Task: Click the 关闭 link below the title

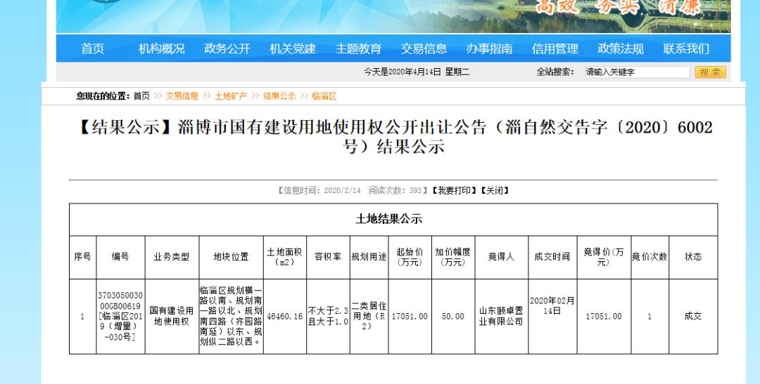Action: (x=495, y=190)
